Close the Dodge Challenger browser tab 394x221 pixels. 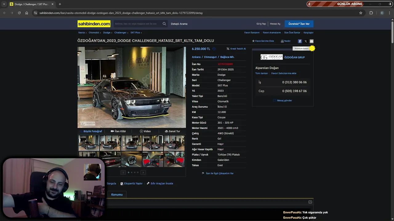click(x=52, y=4)
